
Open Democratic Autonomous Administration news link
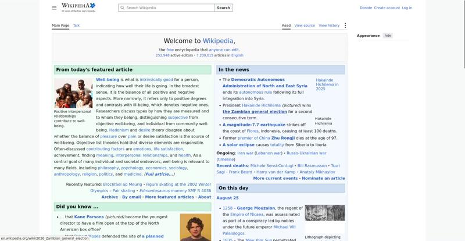[x=265, y=83]
